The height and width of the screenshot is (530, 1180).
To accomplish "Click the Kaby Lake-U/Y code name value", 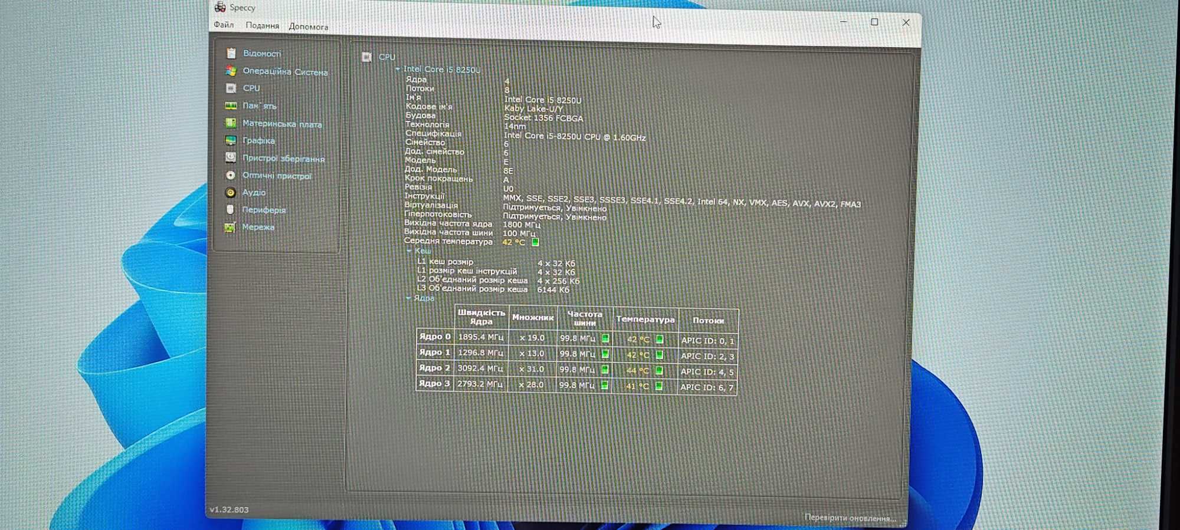I will 533,108.
